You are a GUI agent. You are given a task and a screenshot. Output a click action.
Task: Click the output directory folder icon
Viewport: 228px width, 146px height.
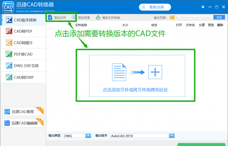(x=172, y=18)
